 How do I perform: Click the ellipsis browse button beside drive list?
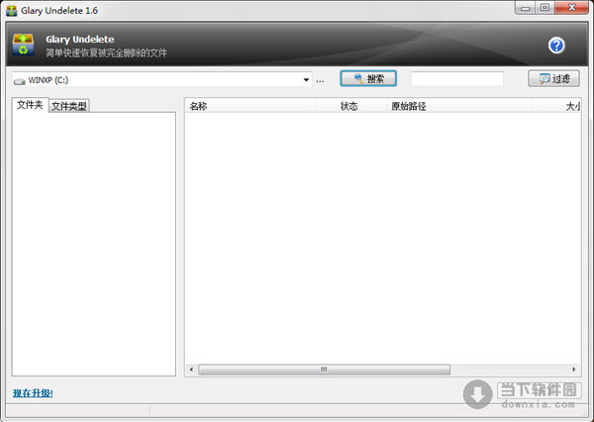(x=320, y=80)
